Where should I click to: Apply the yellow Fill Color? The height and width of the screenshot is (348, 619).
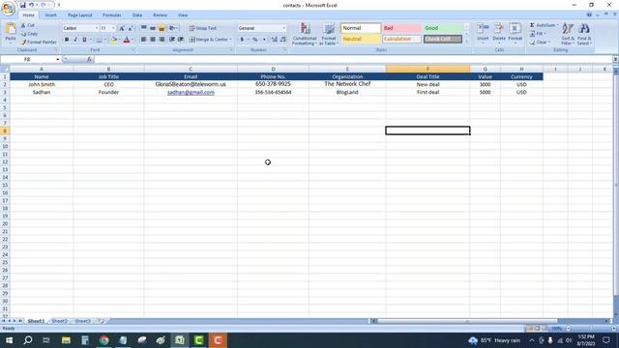tap(114, 40)
